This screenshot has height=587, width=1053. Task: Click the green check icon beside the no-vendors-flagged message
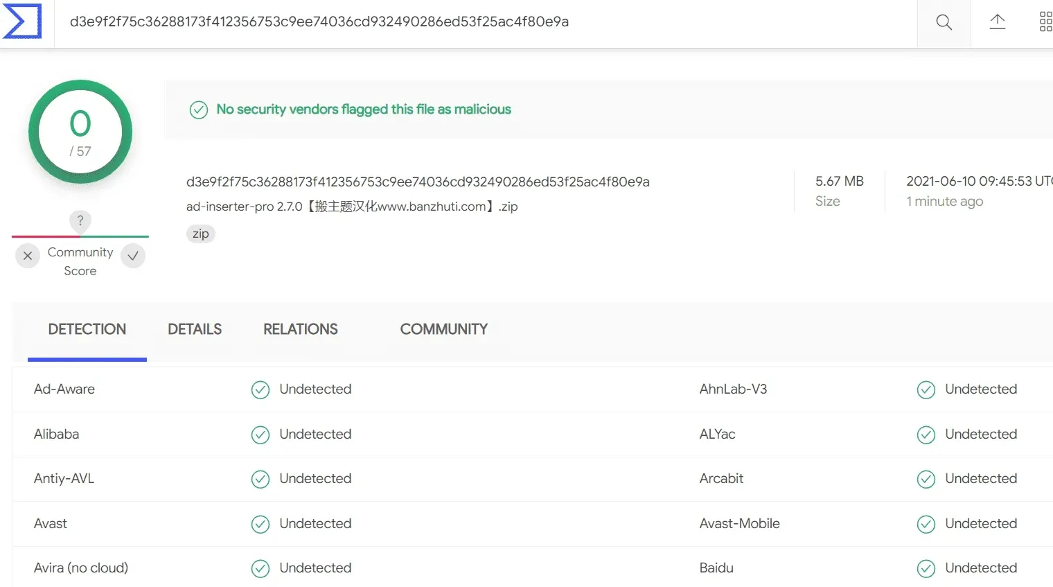point(199,110)
